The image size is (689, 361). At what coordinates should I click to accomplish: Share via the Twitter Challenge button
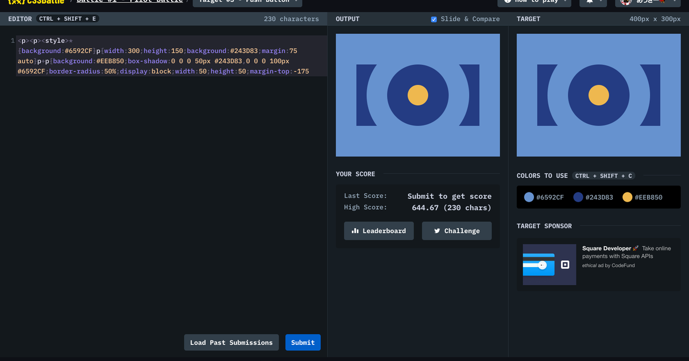[456, 231]
